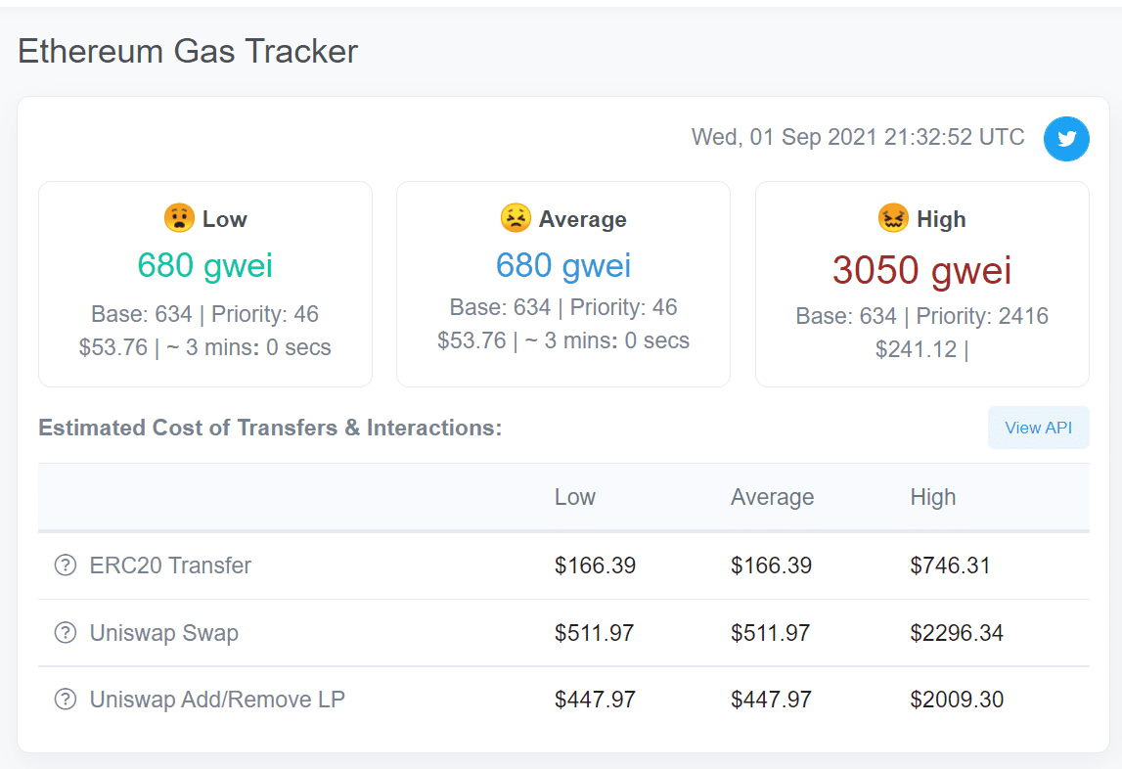
Task: Click the Ethereum Gas Tracker heading
Action: click(188, 51)
